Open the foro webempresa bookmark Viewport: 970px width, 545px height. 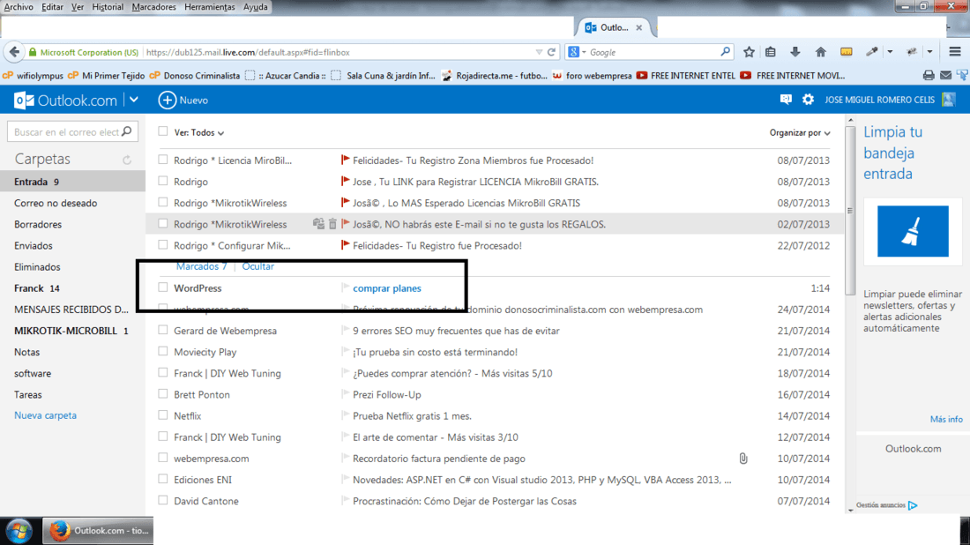[592, 76]
